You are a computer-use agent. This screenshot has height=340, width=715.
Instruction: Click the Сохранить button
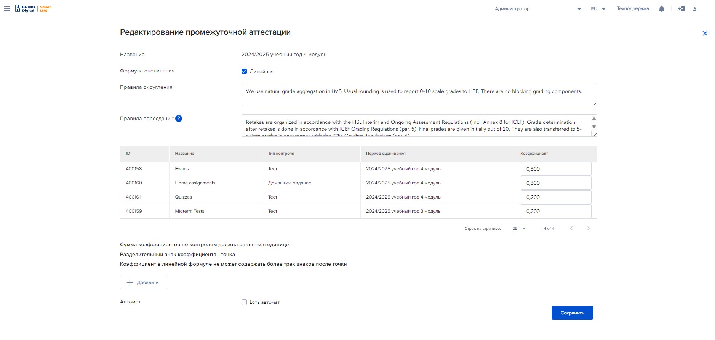(x=572, y=313)
